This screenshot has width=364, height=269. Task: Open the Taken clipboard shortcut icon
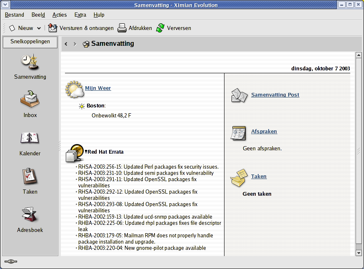click(x=30, y=177)
